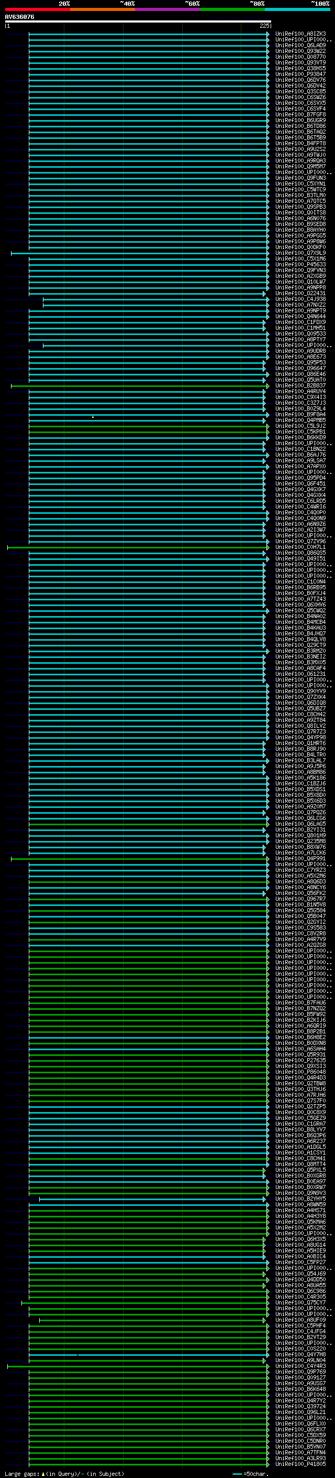The image size is (335, 1478).
Task: Select hit label UniRef100_C9S583
Action: 300,928
